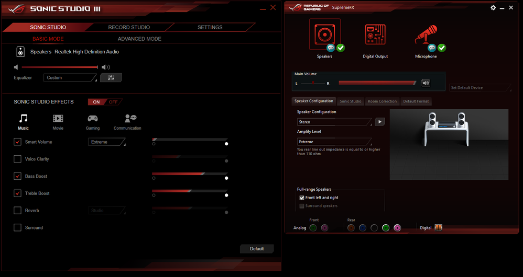Select the Gaming effect profile
Viewport: 523px width, 277px height.
[93, 122]
